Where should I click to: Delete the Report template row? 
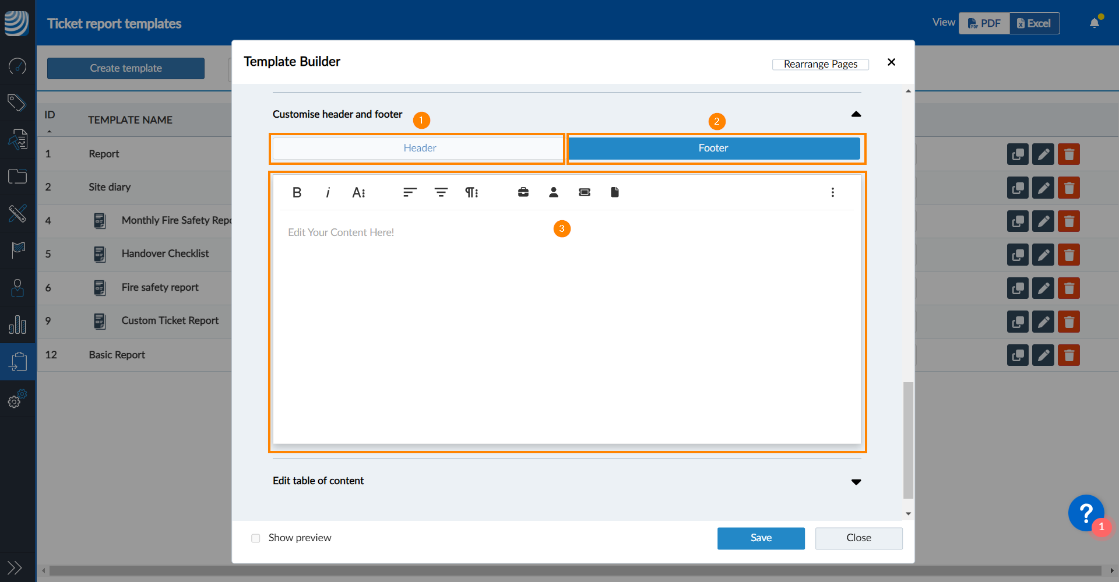[x=1069, y=154]
